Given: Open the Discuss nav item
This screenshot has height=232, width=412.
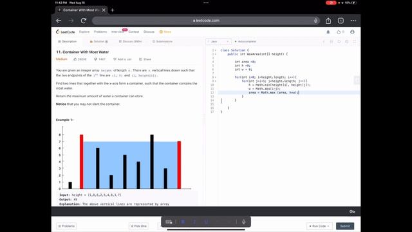Looking at the screenshot, I should coord(149,32).
